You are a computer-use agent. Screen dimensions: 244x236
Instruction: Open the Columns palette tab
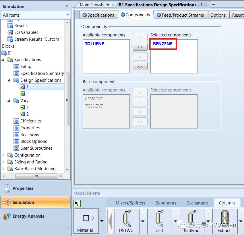pos(227,203)
